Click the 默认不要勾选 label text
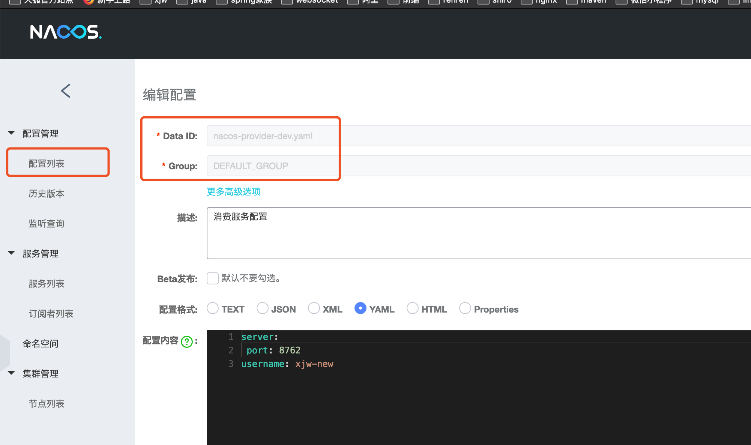This screenshot has width=751, height=445. point(251,278)
